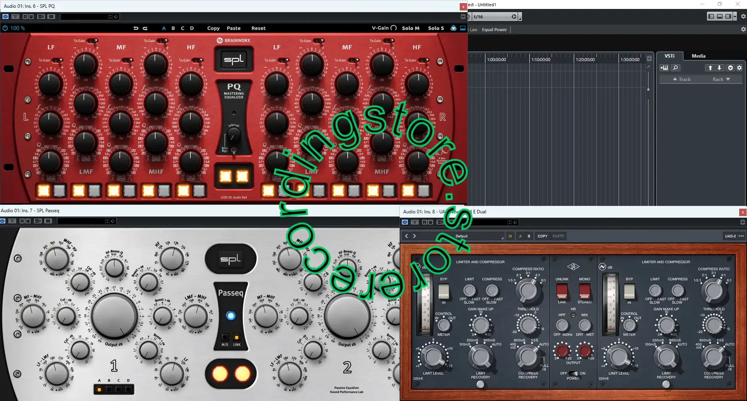Open the preset browser diamond in the SPL Passeq window

pyautogui.click(x=112, y=221)
